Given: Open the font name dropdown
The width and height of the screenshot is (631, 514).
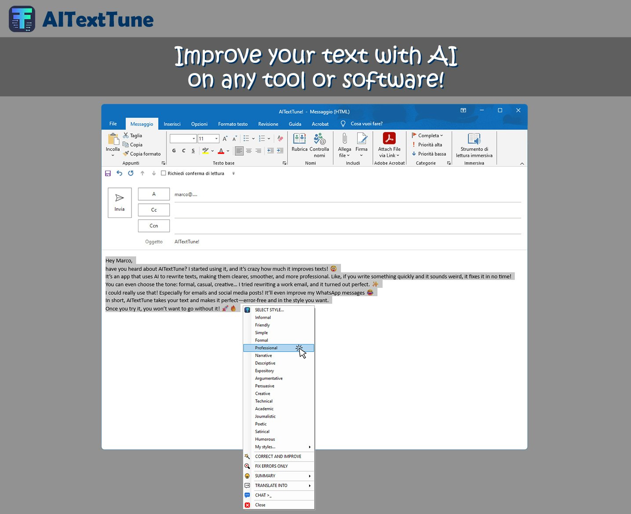Looking at the screenshot, I should pos(193,139).
